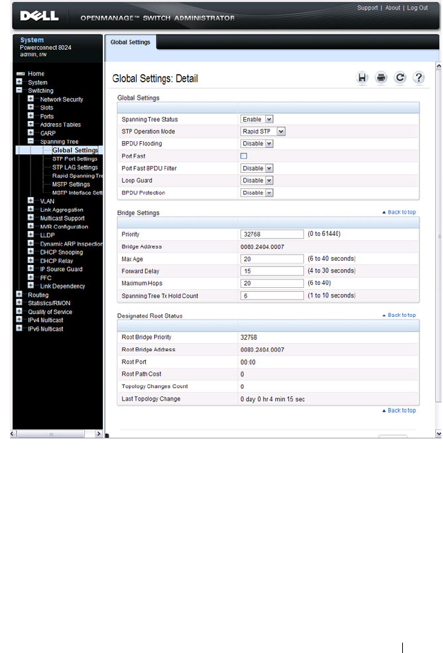Viewport: 443px width, 653px height.
Task: Select Global Settings in the navigation tree
Action: [75, 150]
